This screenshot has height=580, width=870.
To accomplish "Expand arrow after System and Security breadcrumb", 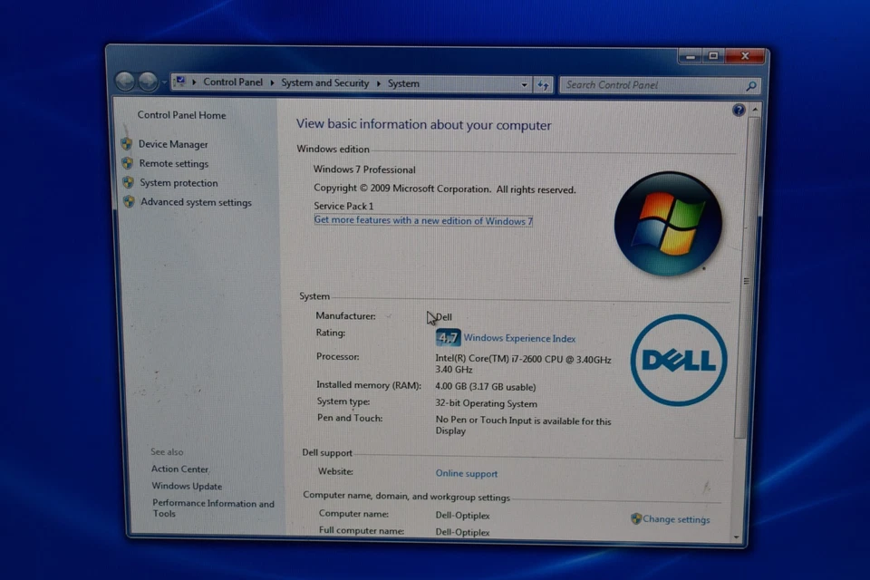I will (x=379, y=83).
